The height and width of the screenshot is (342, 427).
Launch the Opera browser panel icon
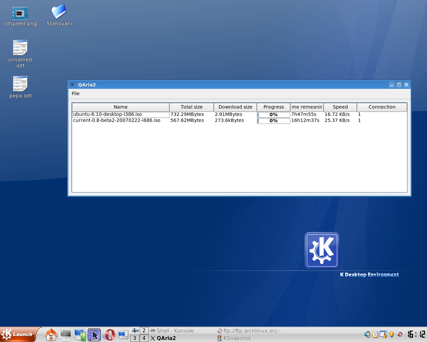109,335
